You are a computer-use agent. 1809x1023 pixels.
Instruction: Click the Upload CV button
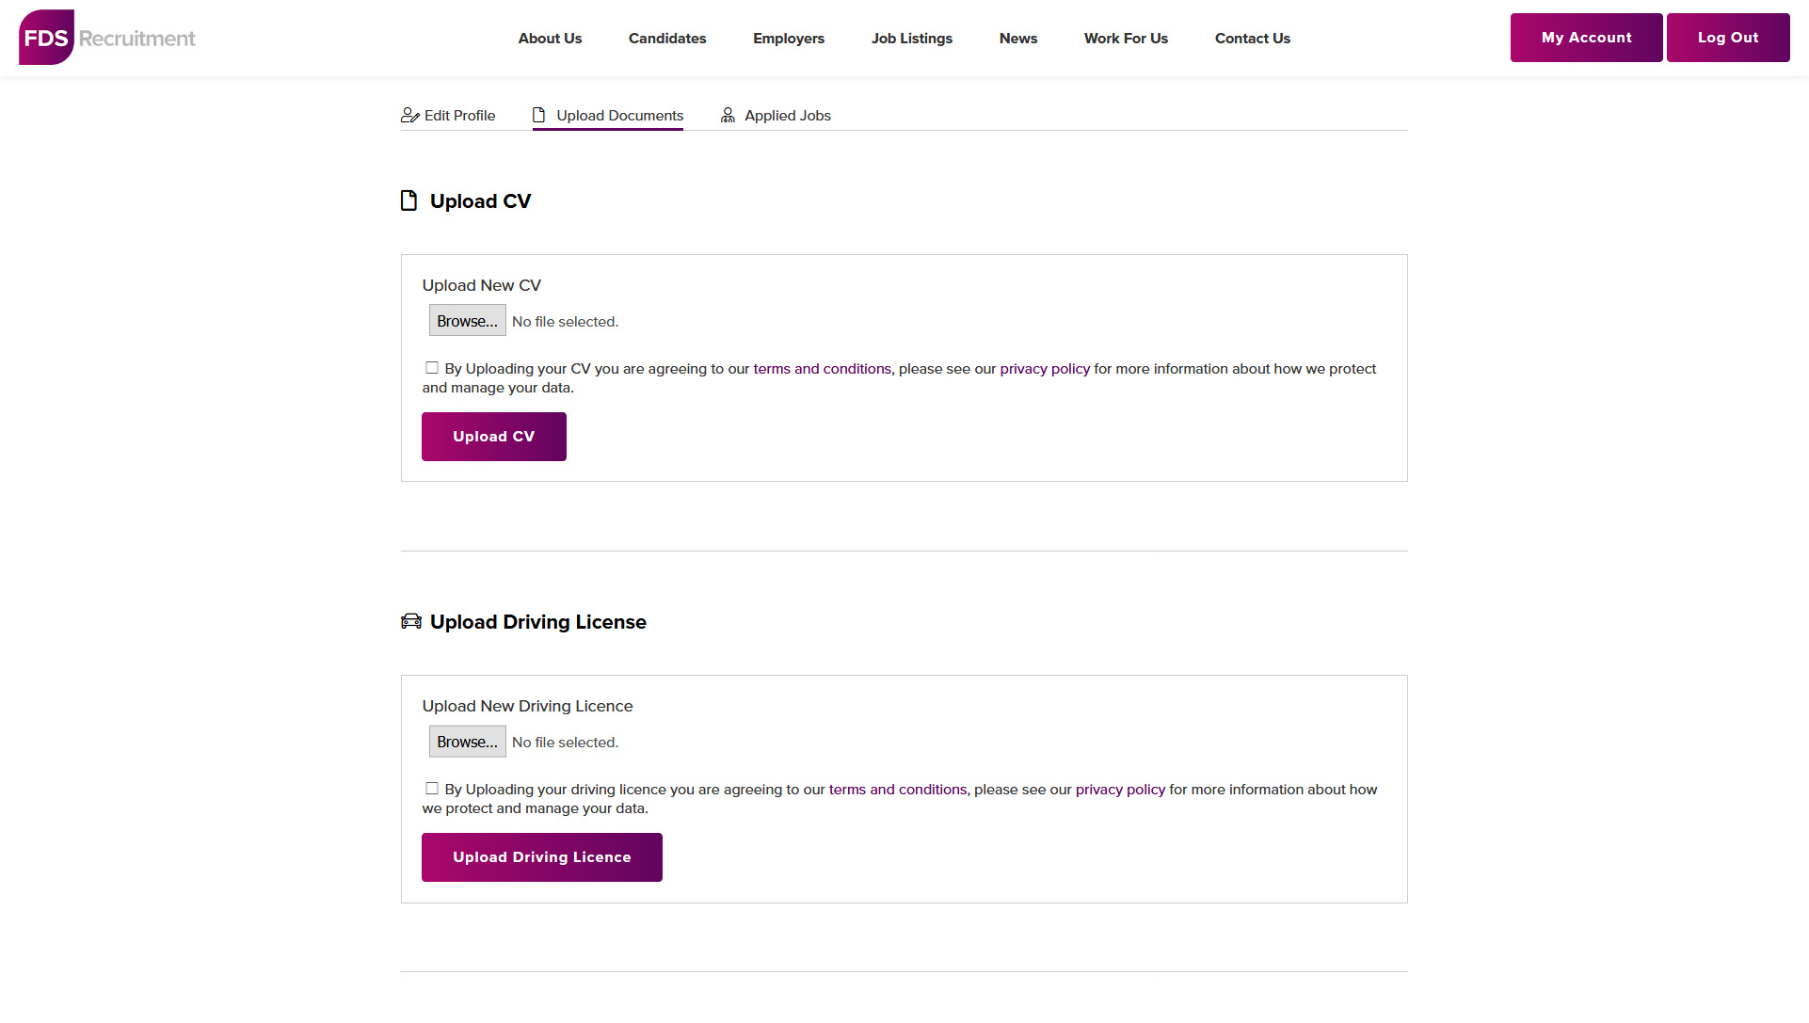pyautogui.click(x=494, y=437)
